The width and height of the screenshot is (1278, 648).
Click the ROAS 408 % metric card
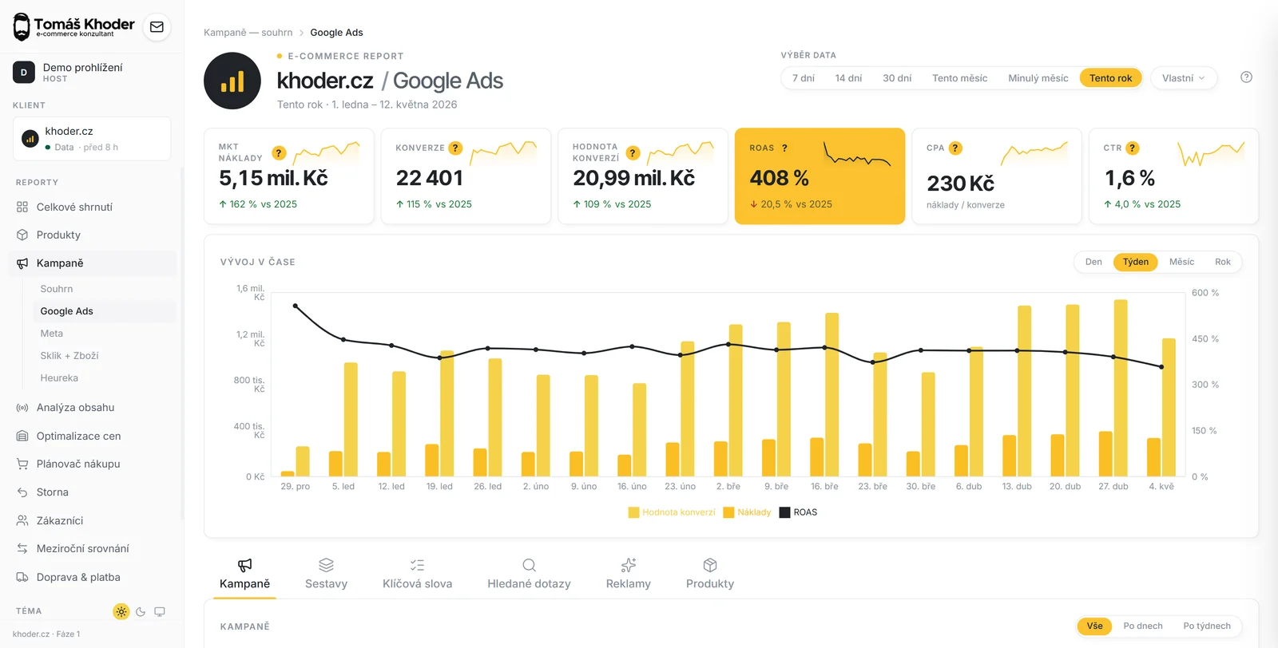(820, 176)
